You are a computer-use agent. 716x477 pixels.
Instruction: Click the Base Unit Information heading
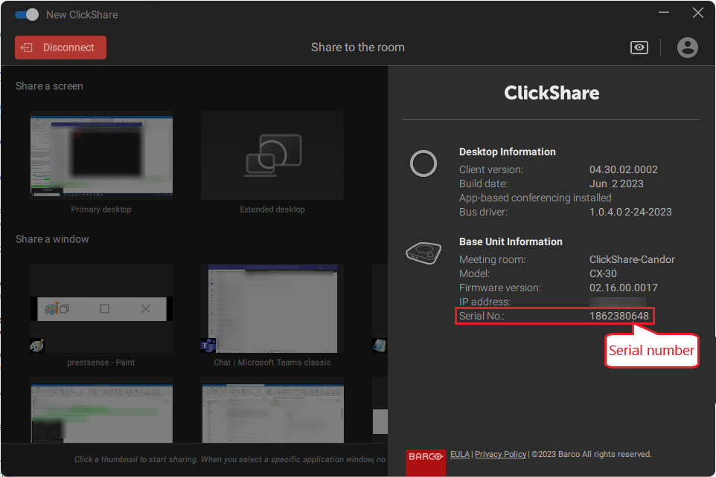511,241
